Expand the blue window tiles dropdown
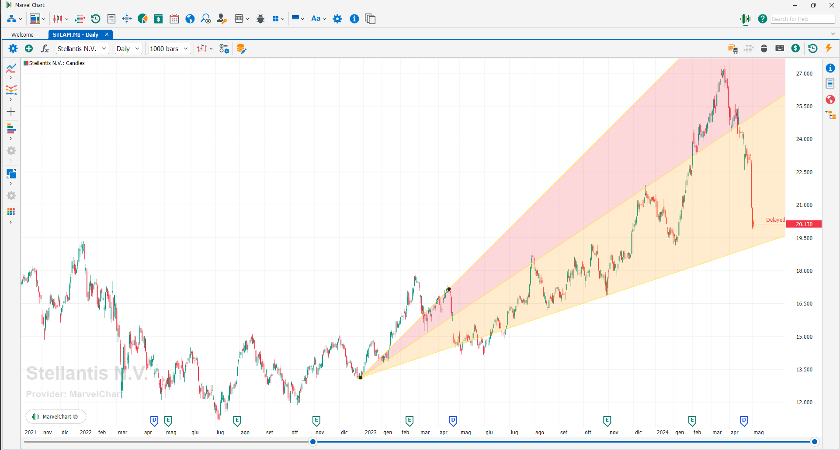 283,19
